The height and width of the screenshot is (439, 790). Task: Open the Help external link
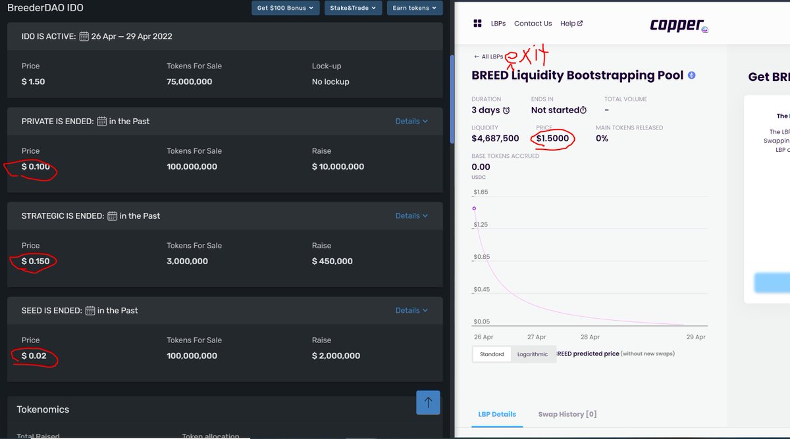pos(571,24)
